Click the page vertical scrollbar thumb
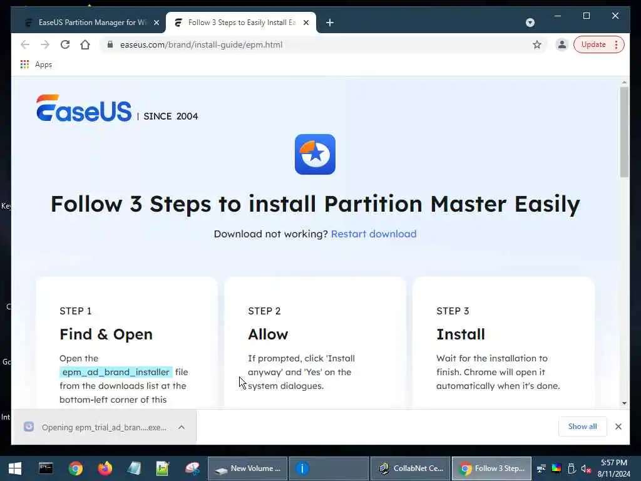 [x=624, y=132]
